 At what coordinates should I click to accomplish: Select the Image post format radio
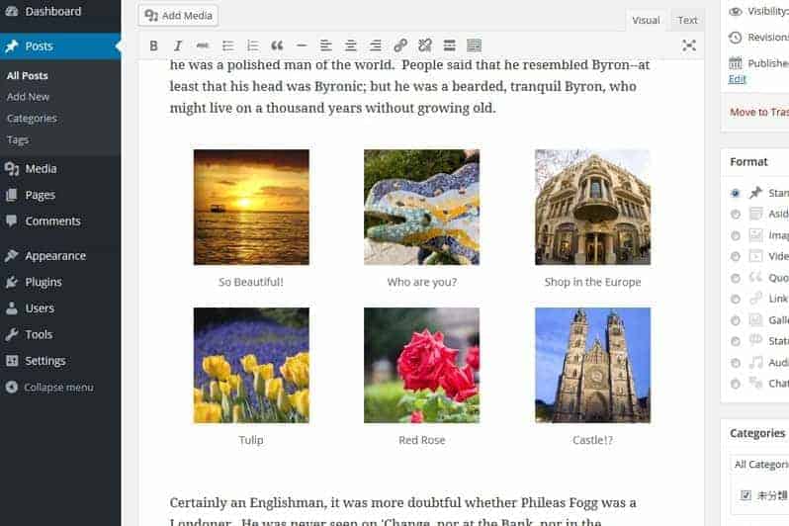coord(736,235)
